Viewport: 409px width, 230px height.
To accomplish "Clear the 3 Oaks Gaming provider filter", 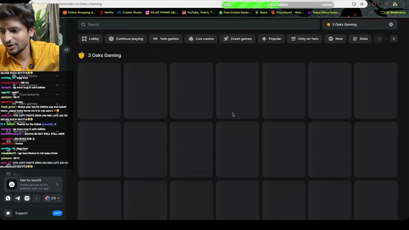I will click(x=391, y=24).
